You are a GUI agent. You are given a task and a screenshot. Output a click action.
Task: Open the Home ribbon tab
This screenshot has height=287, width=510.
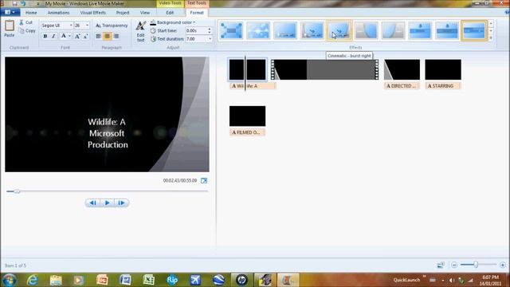(x=31, y=13)
